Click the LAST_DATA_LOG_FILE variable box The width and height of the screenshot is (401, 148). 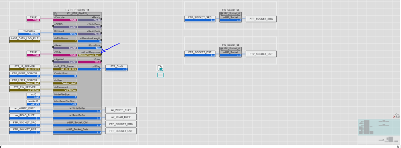[x=25, y=40]
